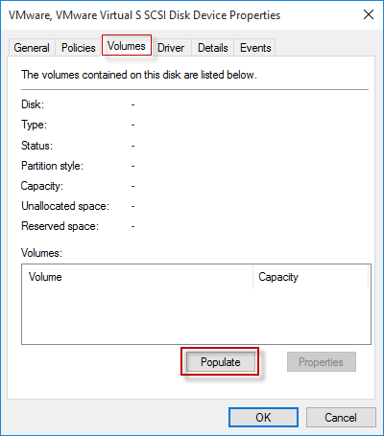Select the Volumes tab

(x=127, y=46)
